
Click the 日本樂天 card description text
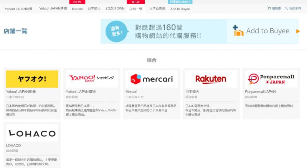[x=211, y=110]
